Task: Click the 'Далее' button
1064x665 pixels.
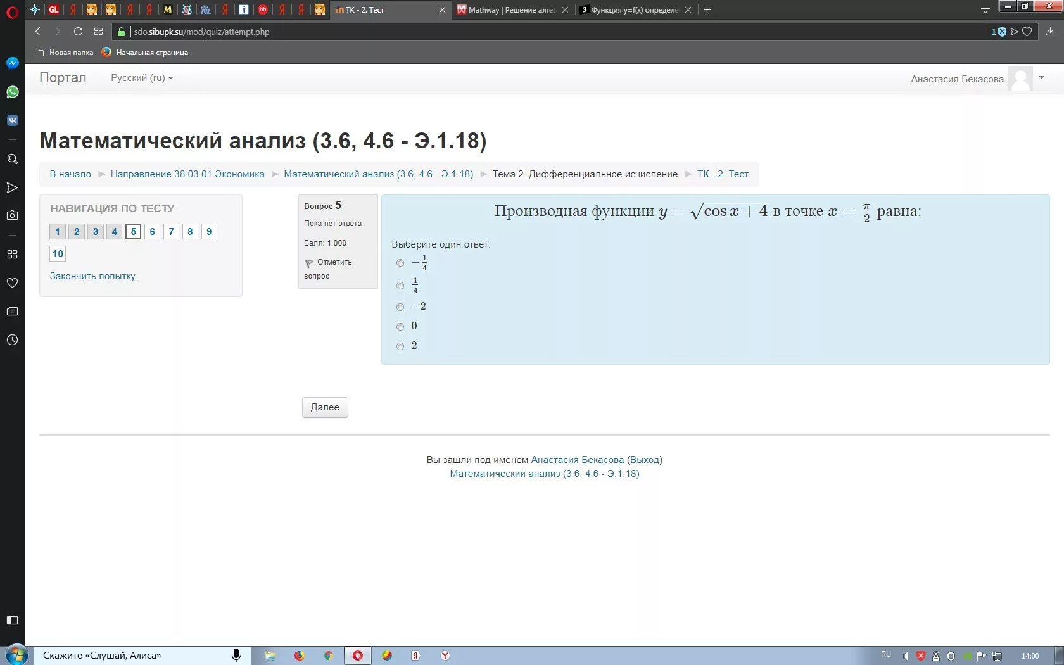Action: click(325, 407)
